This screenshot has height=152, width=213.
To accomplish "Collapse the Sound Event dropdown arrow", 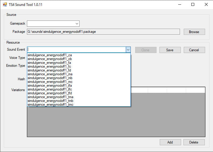I will pos(128,50).
